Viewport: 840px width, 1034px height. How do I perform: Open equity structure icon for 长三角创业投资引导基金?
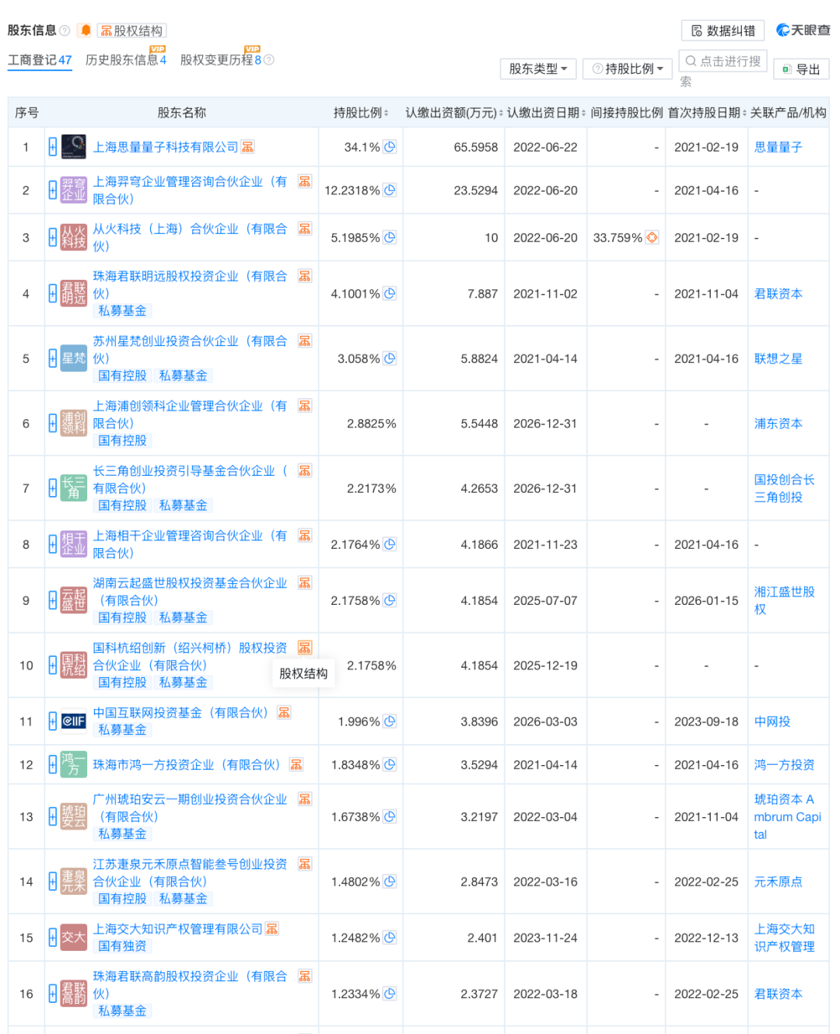[305, 470]
